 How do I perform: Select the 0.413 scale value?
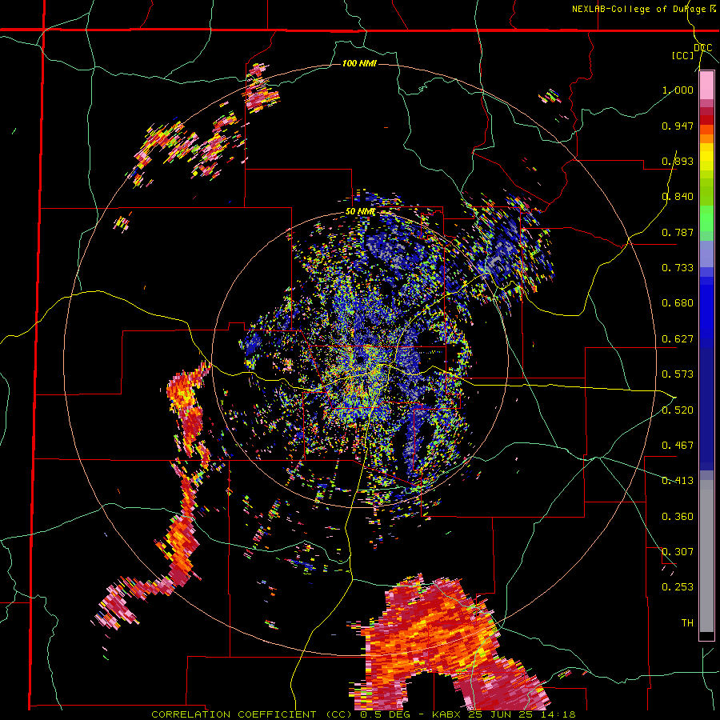[678, 481]
